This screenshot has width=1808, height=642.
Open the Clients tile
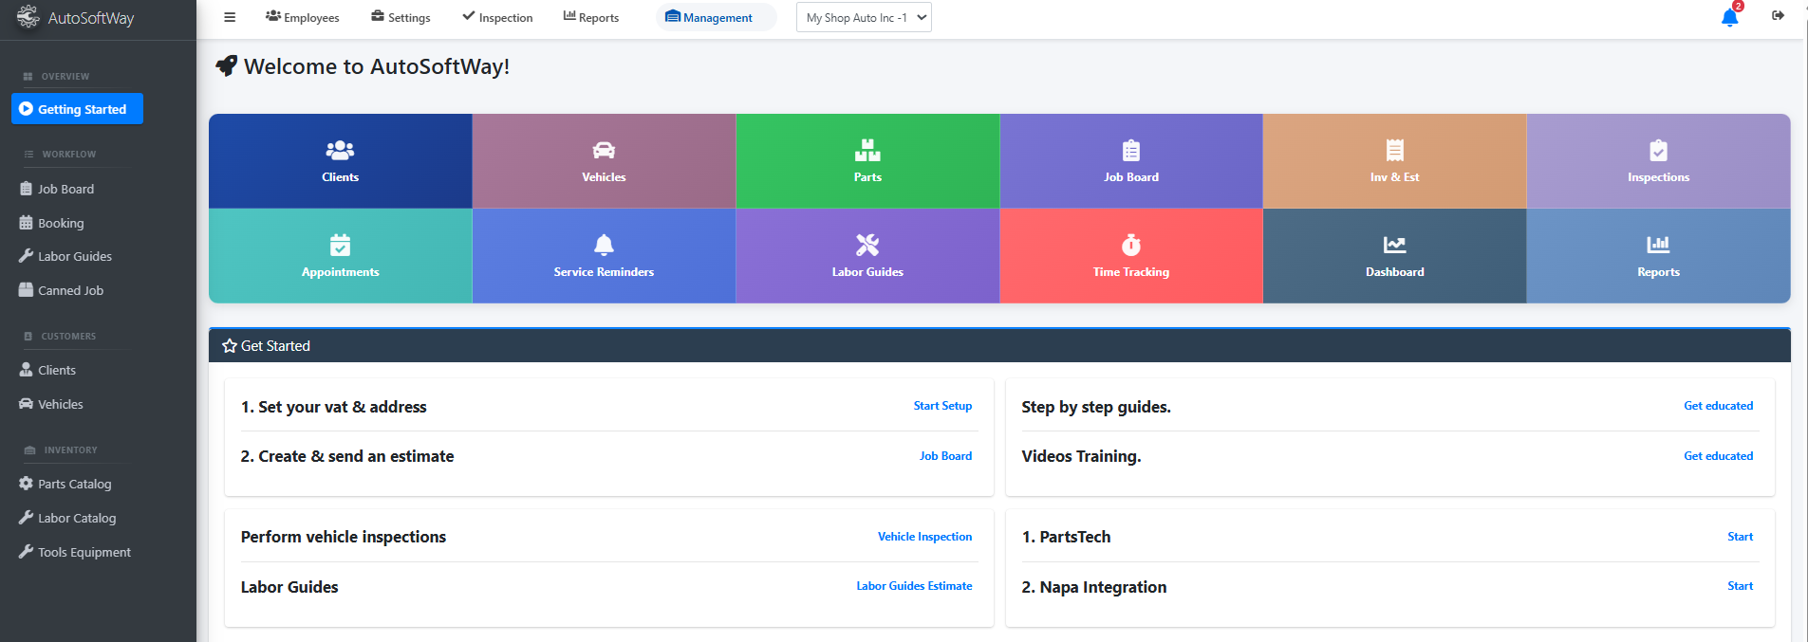pyautogui.click(x=340, y=161)
